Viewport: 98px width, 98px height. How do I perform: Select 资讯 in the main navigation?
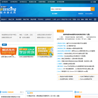click(55, 19)
